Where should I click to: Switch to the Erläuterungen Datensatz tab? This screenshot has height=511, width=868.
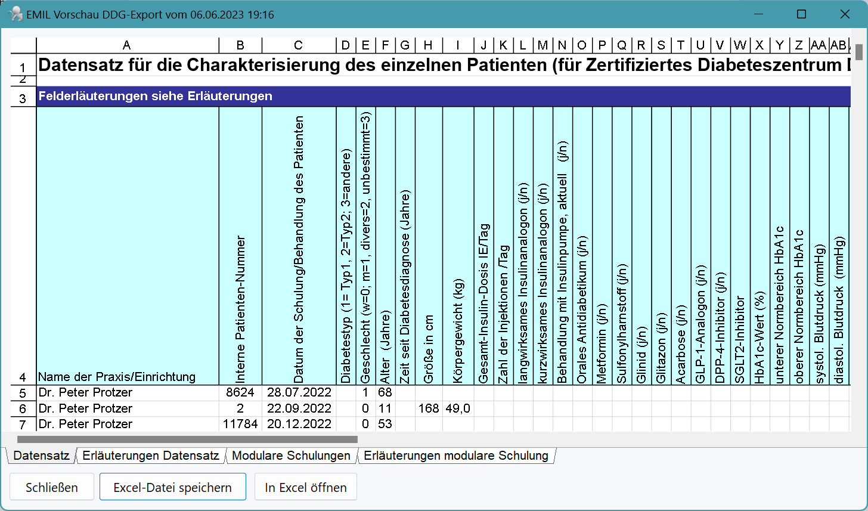(151, 456)
